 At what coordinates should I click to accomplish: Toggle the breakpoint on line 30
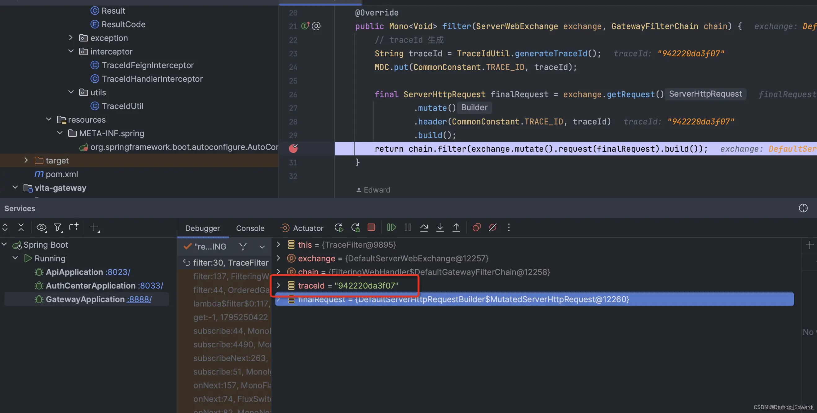click(x=294, y=148)
